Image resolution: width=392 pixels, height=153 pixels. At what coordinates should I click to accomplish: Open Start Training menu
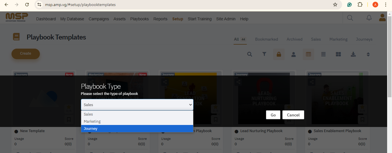click(200, 19)
